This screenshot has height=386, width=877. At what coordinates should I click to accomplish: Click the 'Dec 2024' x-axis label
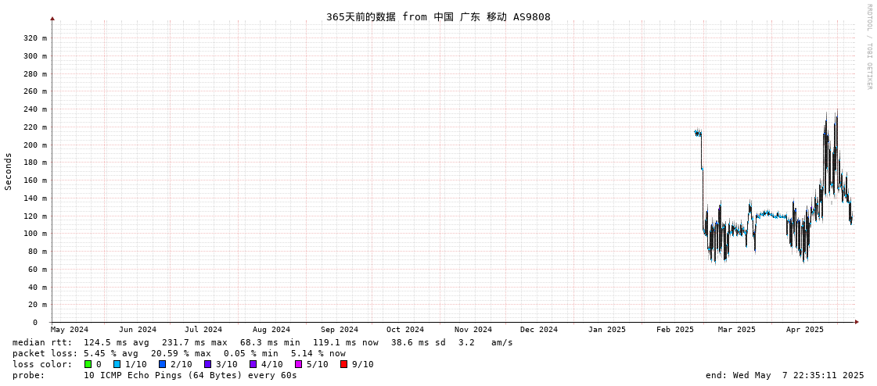pyautogui.click(x=539, y=330)
